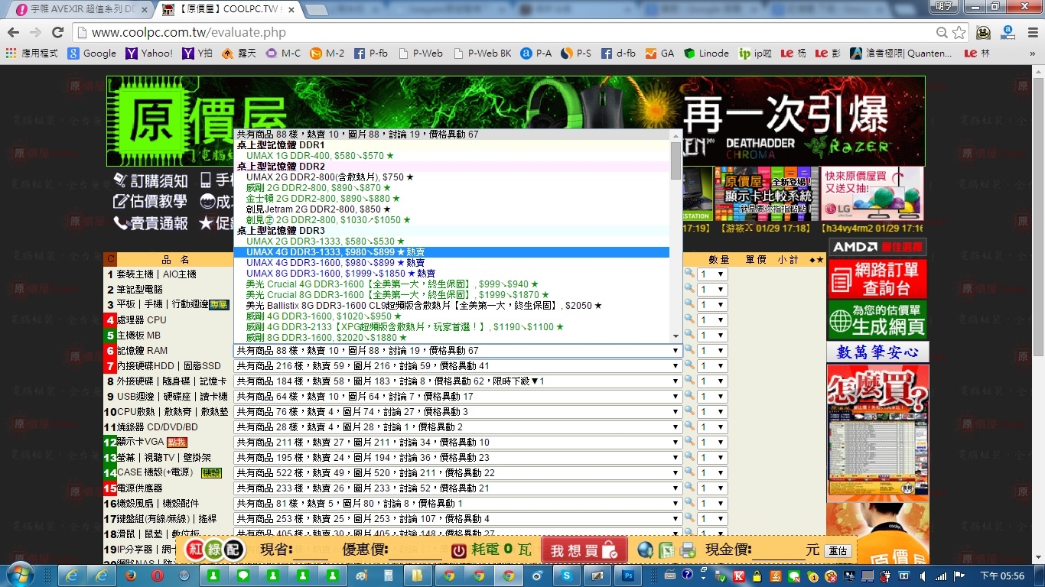Open the quantity dropdown for 鍵盤組 row
The width and height of the screenshot is (1045, 587).
click(712, 519)
